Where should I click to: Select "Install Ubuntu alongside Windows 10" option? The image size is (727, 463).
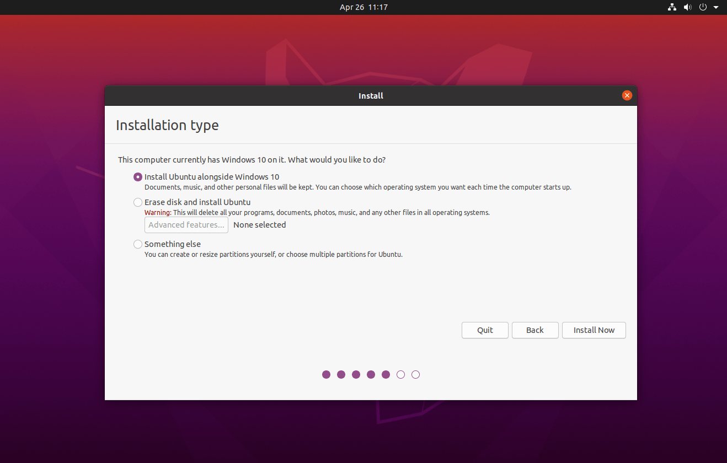tap(137, 177)
